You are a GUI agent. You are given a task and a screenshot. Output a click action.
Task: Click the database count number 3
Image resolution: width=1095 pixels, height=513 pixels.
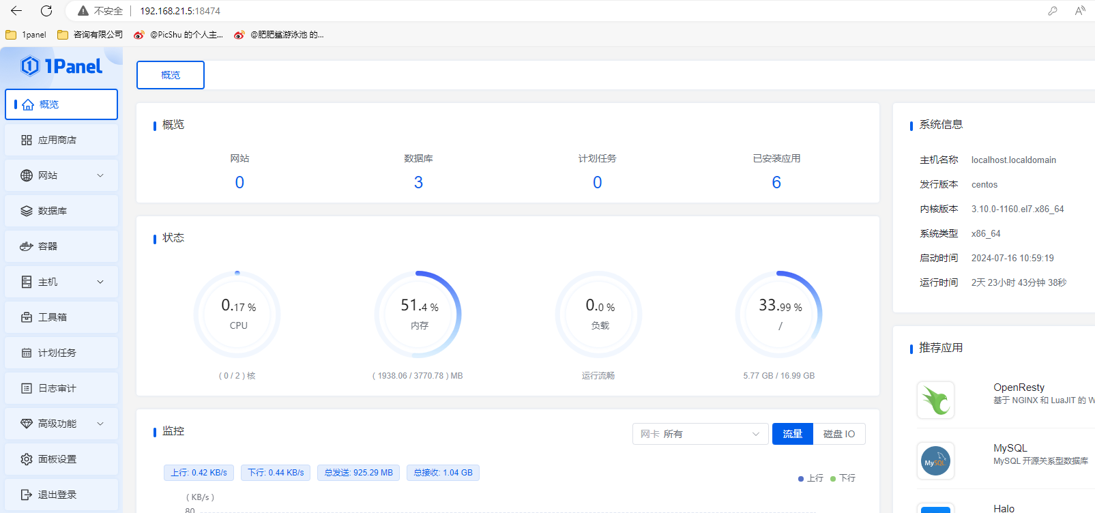[x=418, y=182]
